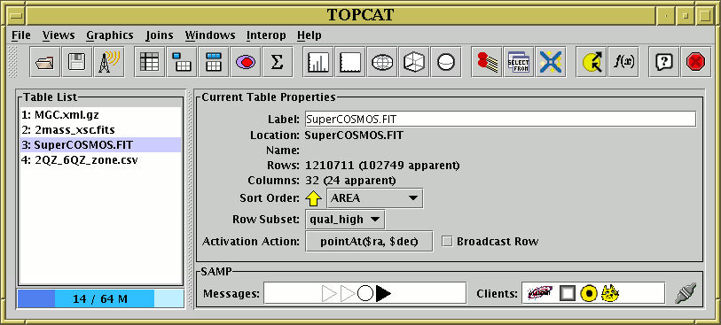Click the square SAMP client icon
Viewport: 721px width, 325px height.
pos(568,293)
